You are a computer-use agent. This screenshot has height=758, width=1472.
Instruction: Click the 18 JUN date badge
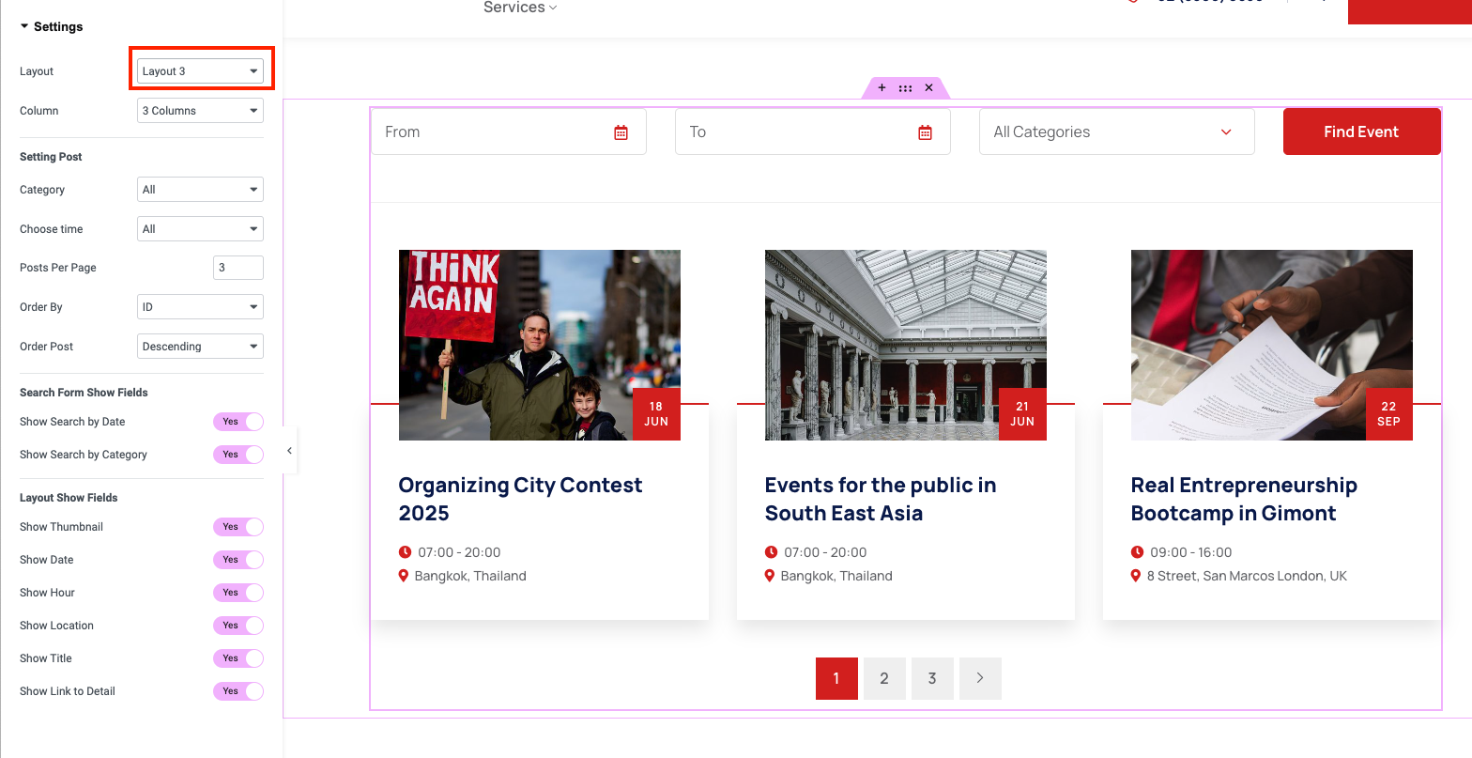point(656,414)
